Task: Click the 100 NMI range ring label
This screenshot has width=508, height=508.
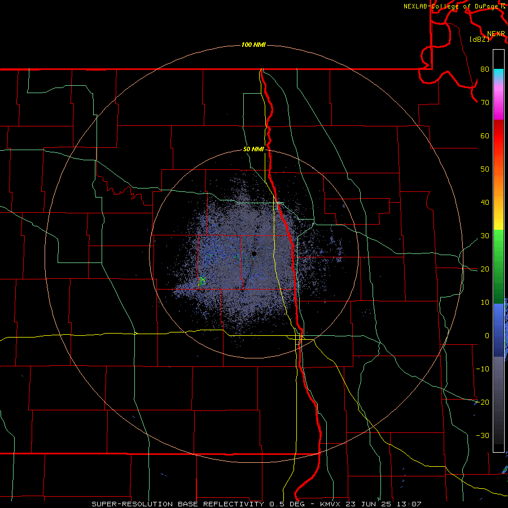Action: point(253,45)
